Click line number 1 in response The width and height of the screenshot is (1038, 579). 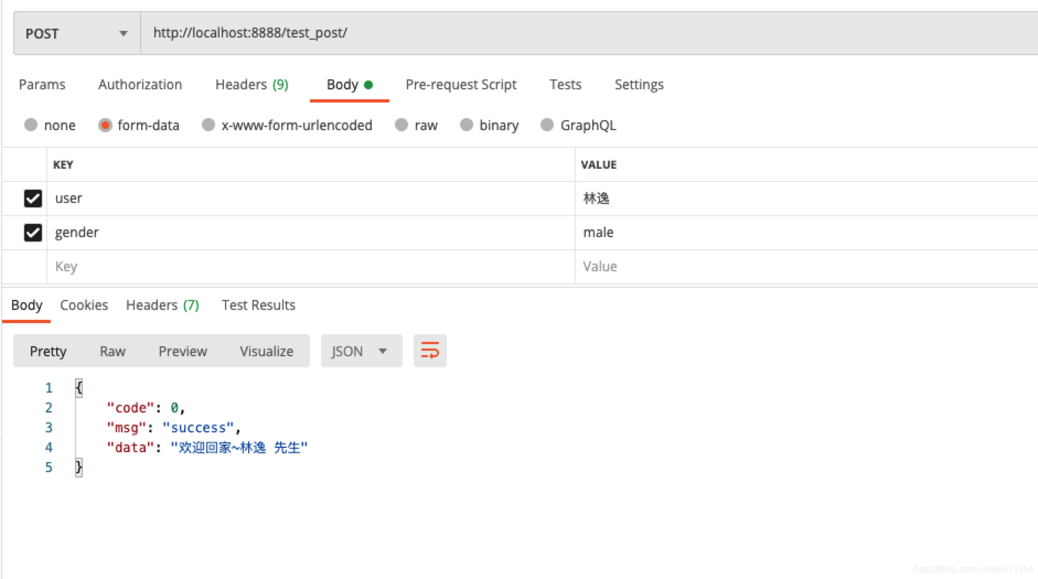(49, 388)
